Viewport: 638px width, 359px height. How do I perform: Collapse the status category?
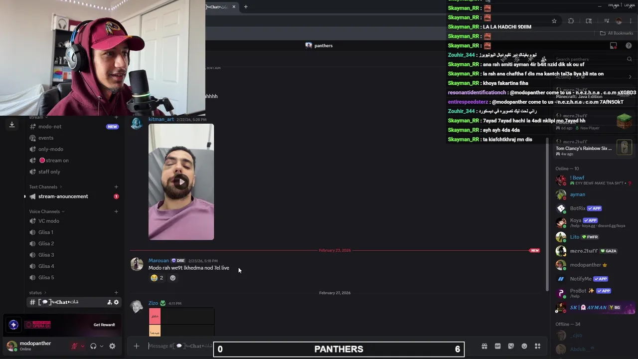tap(37, 293)
